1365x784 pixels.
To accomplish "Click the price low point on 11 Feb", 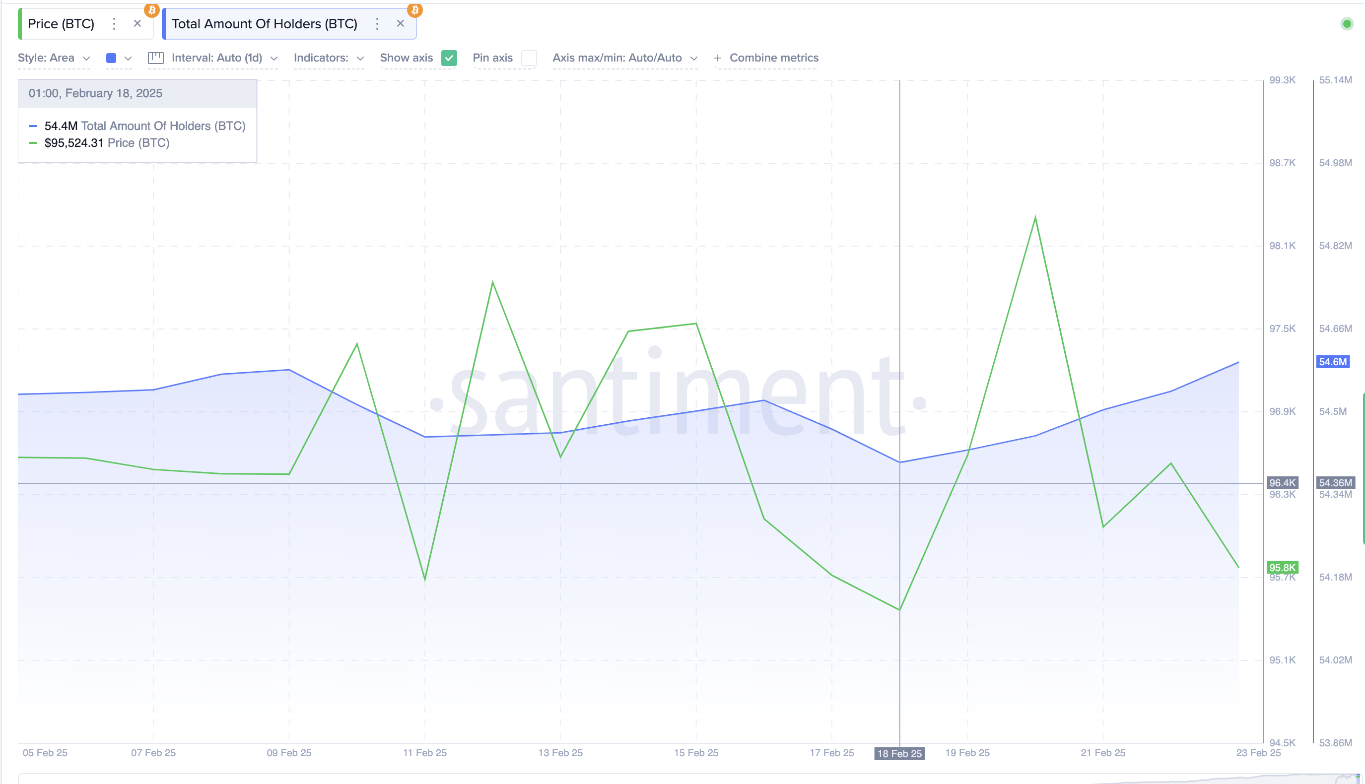I will [x=425, y=580].
